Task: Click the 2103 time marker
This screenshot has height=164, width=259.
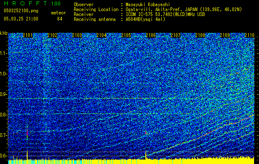Action: point(77,35)
